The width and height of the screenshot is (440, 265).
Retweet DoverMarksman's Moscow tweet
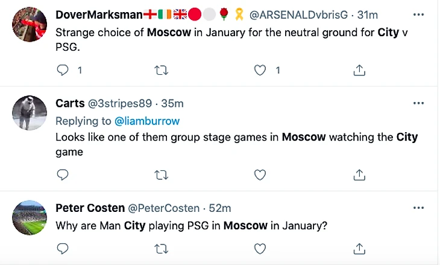161,71
